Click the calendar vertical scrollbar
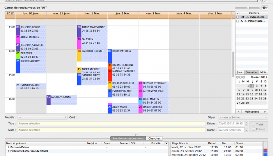This screenshot has width=273, height=156. coord(233,64)
